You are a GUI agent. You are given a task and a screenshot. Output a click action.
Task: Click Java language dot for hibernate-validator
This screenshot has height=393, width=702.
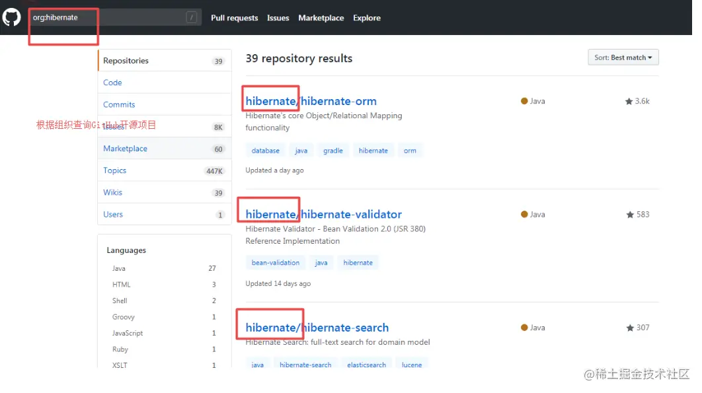pyautogui.click(x=524, y=215)
